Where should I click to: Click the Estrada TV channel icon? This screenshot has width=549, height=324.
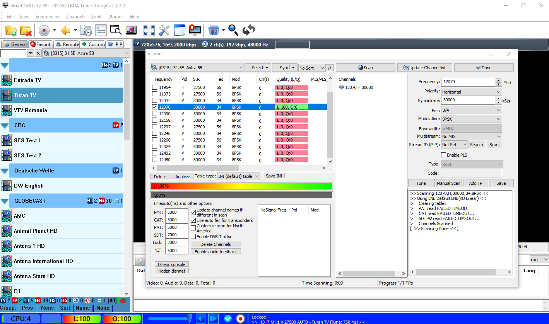[7, 80]
